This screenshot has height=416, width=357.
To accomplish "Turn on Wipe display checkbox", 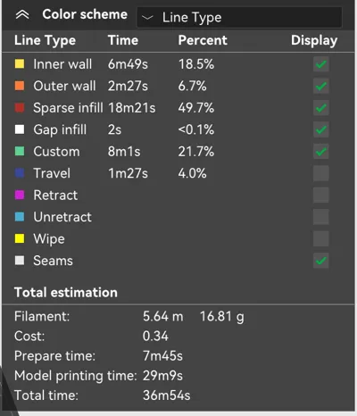I will click(321, 238).
